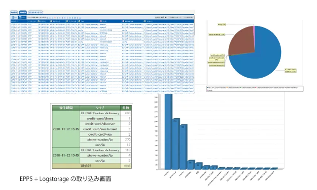Select BLCAP Custom dictionary row with 110 count

106,150
